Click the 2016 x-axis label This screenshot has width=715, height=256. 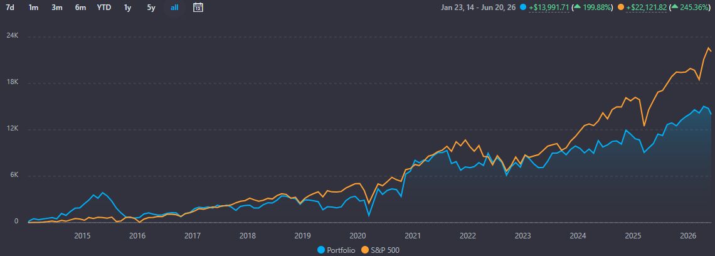[137, 236]
